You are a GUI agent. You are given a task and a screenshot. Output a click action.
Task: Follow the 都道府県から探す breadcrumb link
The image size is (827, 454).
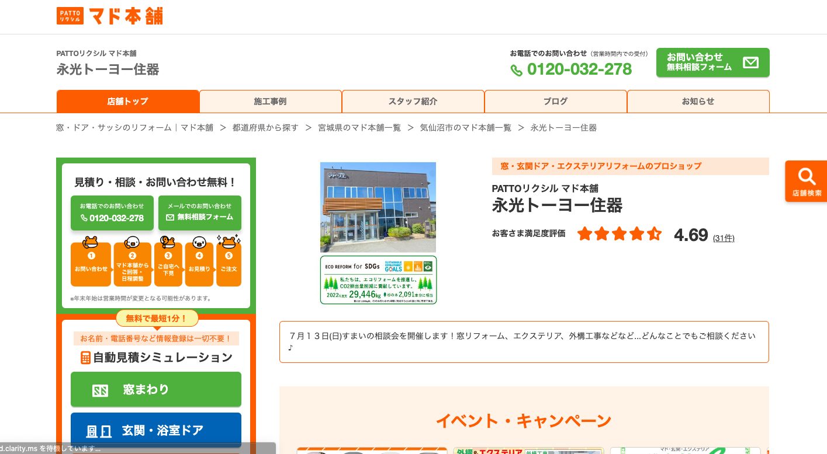265,127
